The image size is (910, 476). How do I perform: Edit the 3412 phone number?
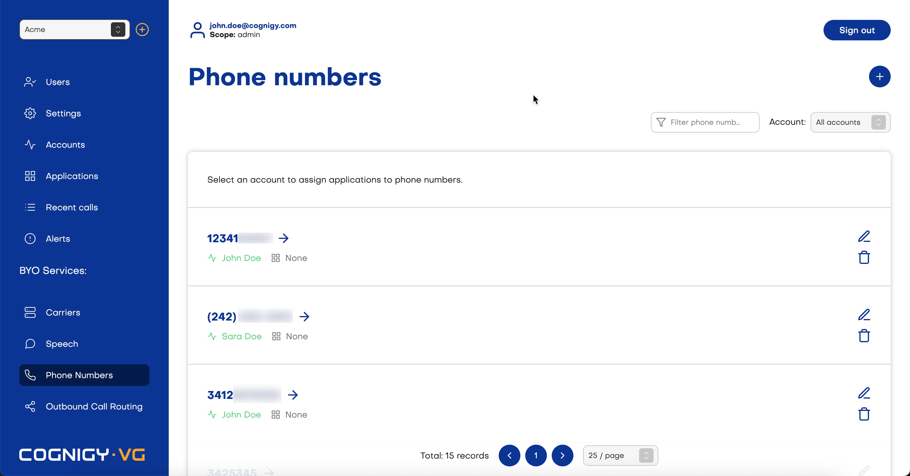(864, 393)
